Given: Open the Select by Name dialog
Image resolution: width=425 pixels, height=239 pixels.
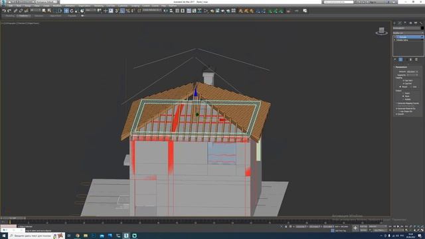Looking at the screenshot, I should point(49,11).
